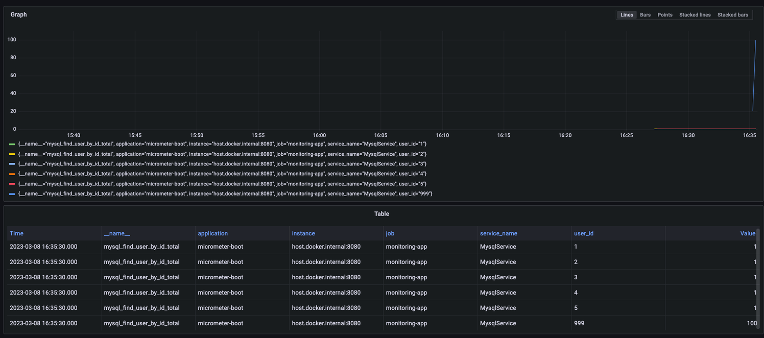Sort table by __name__ column header
Image resolution: width=764 pixels, height=338 pixels.
coord(117,233)
